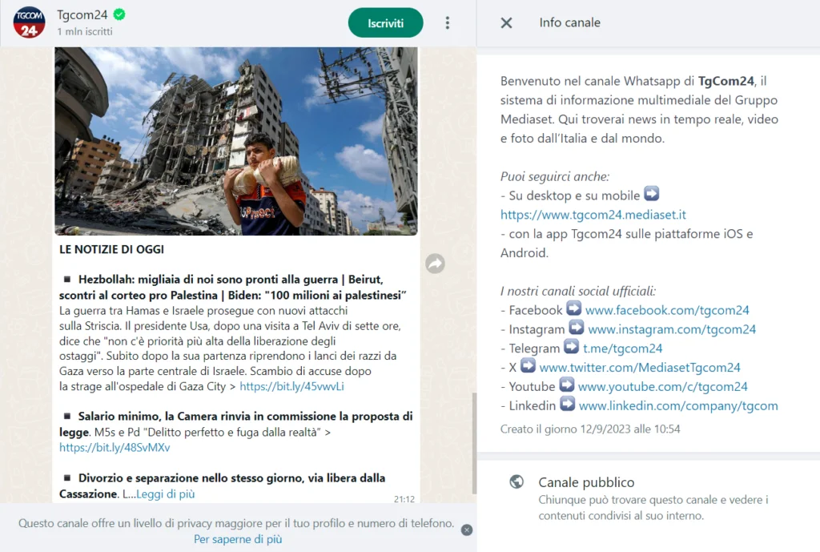Click the arrow emoji next to X
The width and height of the screenshot is (820, 552).
tap(529, 366)
